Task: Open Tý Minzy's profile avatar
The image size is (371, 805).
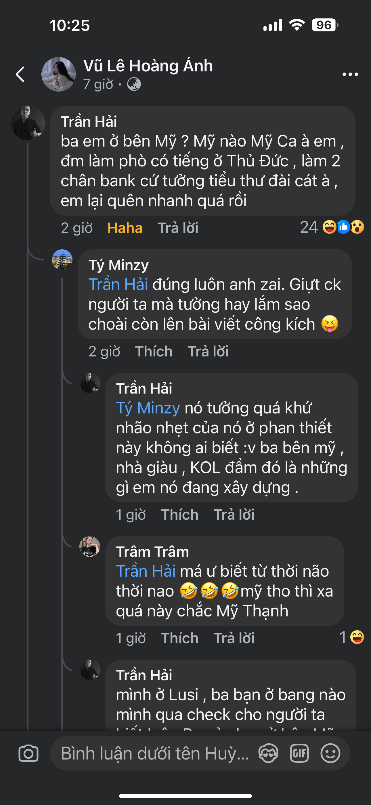Action: coord(62,259)
